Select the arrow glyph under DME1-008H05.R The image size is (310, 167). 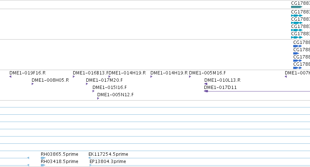[x=33, y=84]
